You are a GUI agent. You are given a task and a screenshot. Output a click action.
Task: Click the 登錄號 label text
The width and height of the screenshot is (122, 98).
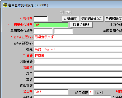pyautogui.click(x=28, y=19)
